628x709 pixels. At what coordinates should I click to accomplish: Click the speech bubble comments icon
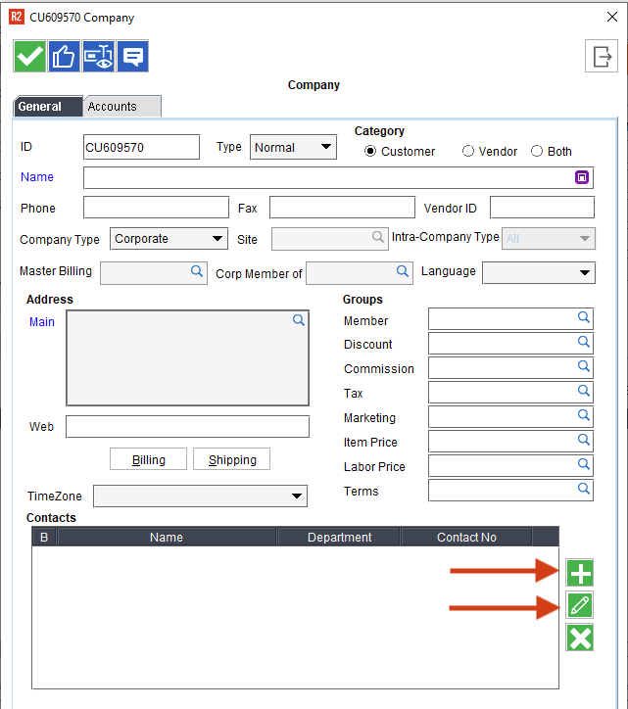[132, 57]
